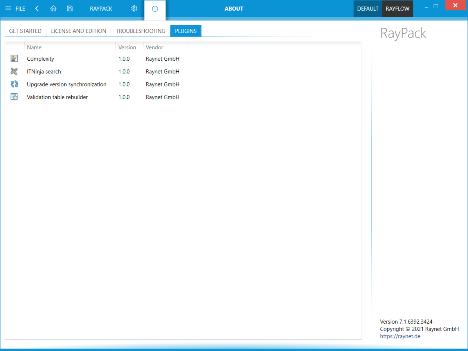The height and width of the screenshot is (351, 468).
Task: Open the Troubleshooting tab
Action: coord(140,31)
